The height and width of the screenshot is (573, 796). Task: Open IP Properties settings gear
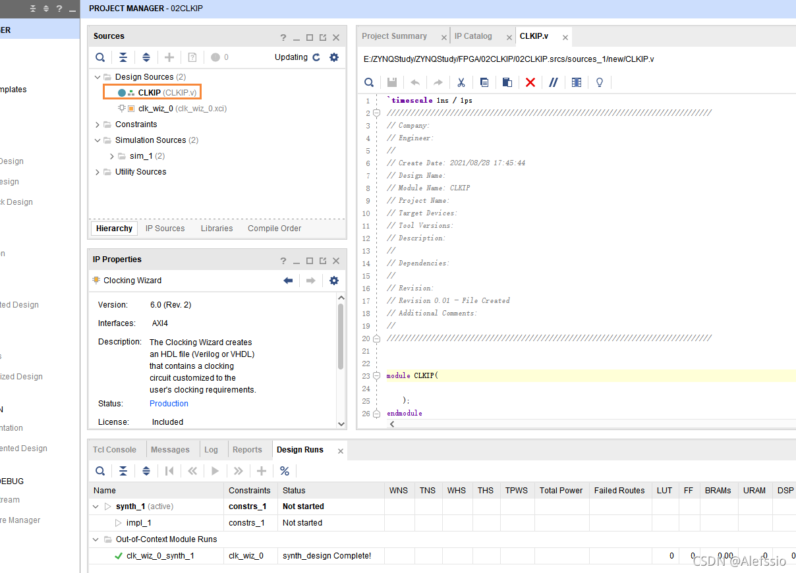(x=334, y=281)
